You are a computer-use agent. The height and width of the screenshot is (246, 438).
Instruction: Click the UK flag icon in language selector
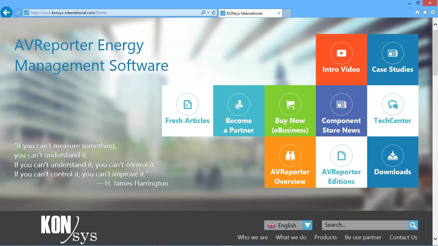(x=272, y=225)
